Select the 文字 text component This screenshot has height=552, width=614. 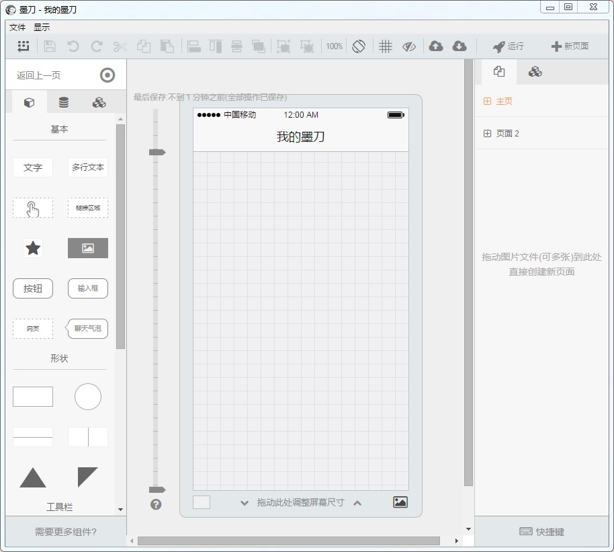(33, 167)
